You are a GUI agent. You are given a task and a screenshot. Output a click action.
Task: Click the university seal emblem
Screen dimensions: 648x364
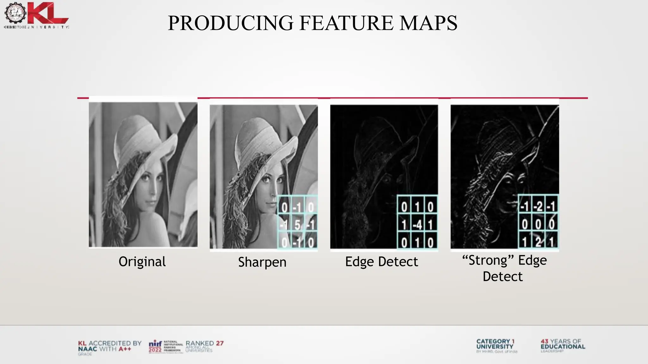click(15, 13)
